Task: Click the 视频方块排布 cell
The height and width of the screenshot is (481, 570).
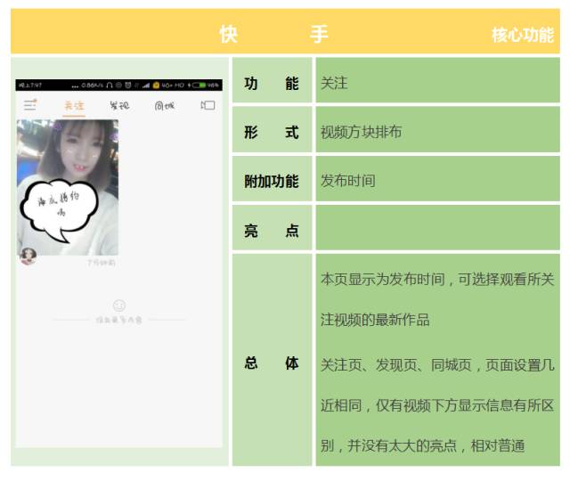Action: 437,129
